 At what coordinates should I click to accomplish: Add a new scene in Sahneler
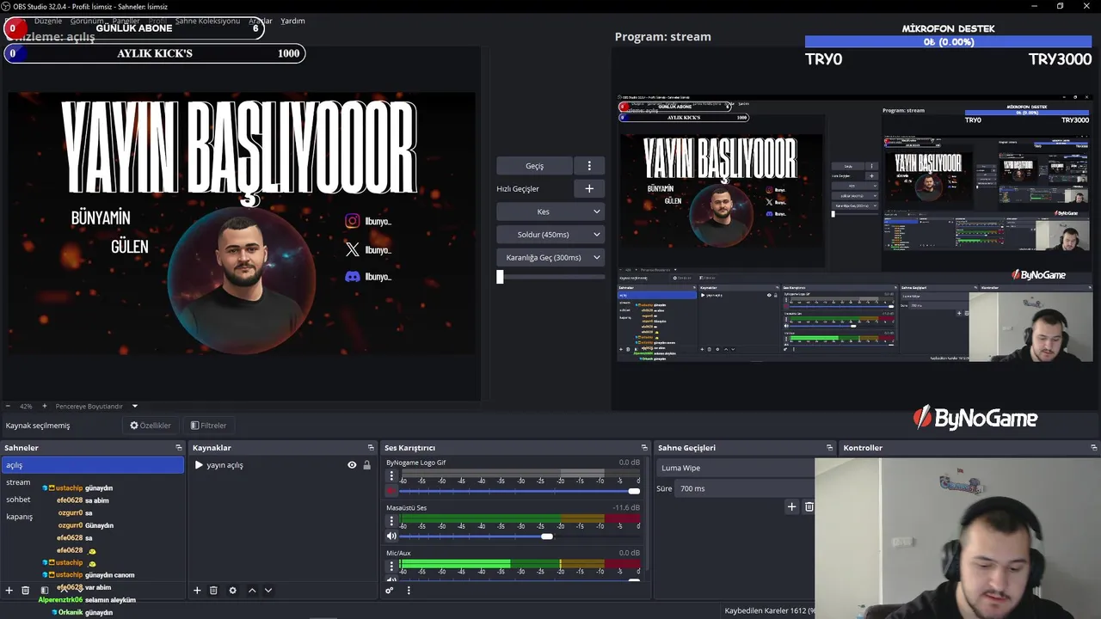coord(9,591)
